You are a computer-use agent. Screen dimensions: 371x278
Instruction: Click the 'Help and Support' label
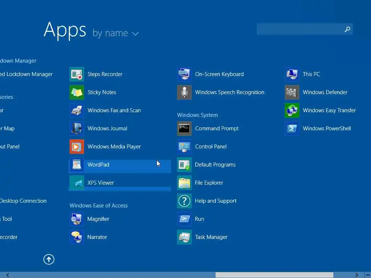216,201
